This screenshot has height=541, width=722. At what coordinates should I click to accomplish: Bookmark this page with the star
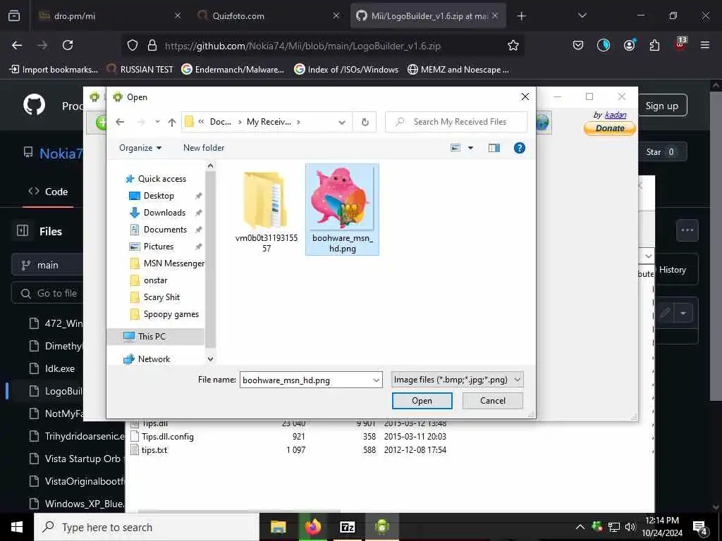coord(513,45)
